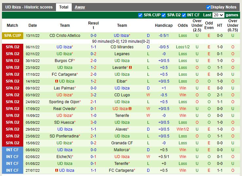Screen dimensions: 242x176
Task: Open Granada CF team link
Action: tap(122, 143)
